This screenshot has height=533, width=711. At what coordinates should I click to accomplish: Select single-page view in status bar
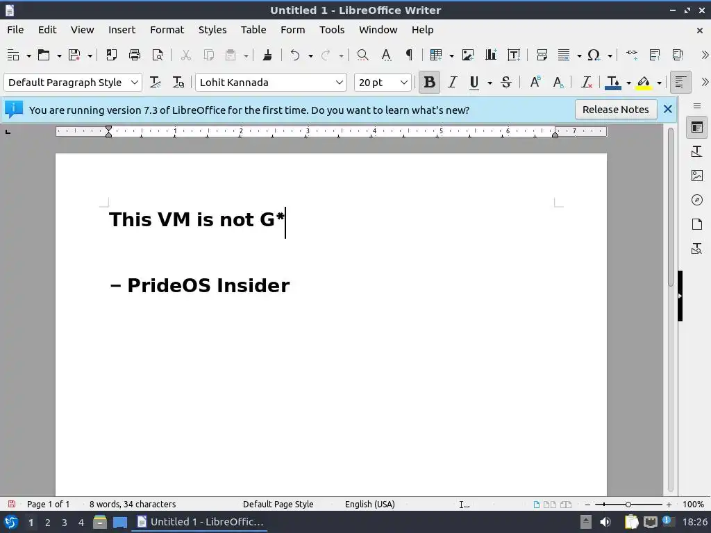click(x=537, y=505)
